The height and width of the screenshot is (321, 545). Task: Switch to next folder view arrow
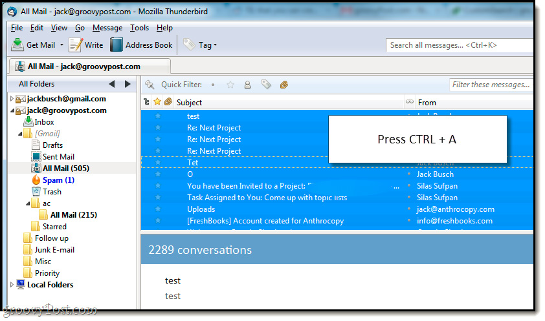[128, 84]
